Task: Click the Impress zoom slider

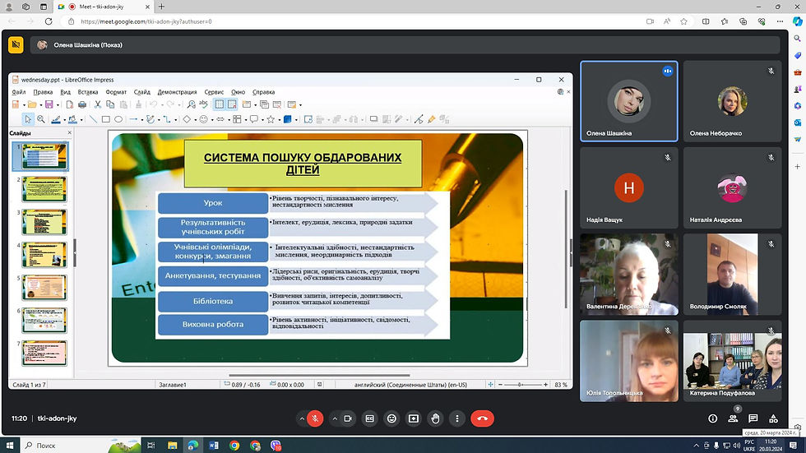Action: point(523,384)
